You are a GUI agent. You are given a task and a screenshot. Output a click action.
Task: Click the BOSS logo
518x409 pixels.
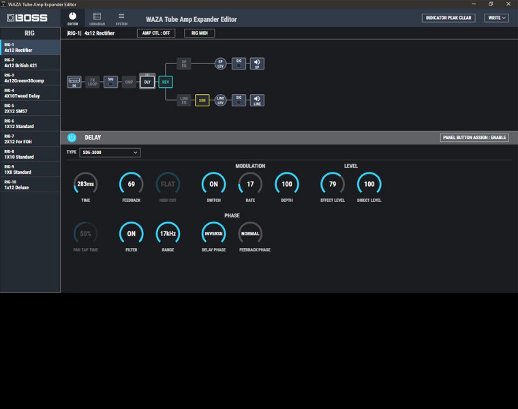coord(27,18)
